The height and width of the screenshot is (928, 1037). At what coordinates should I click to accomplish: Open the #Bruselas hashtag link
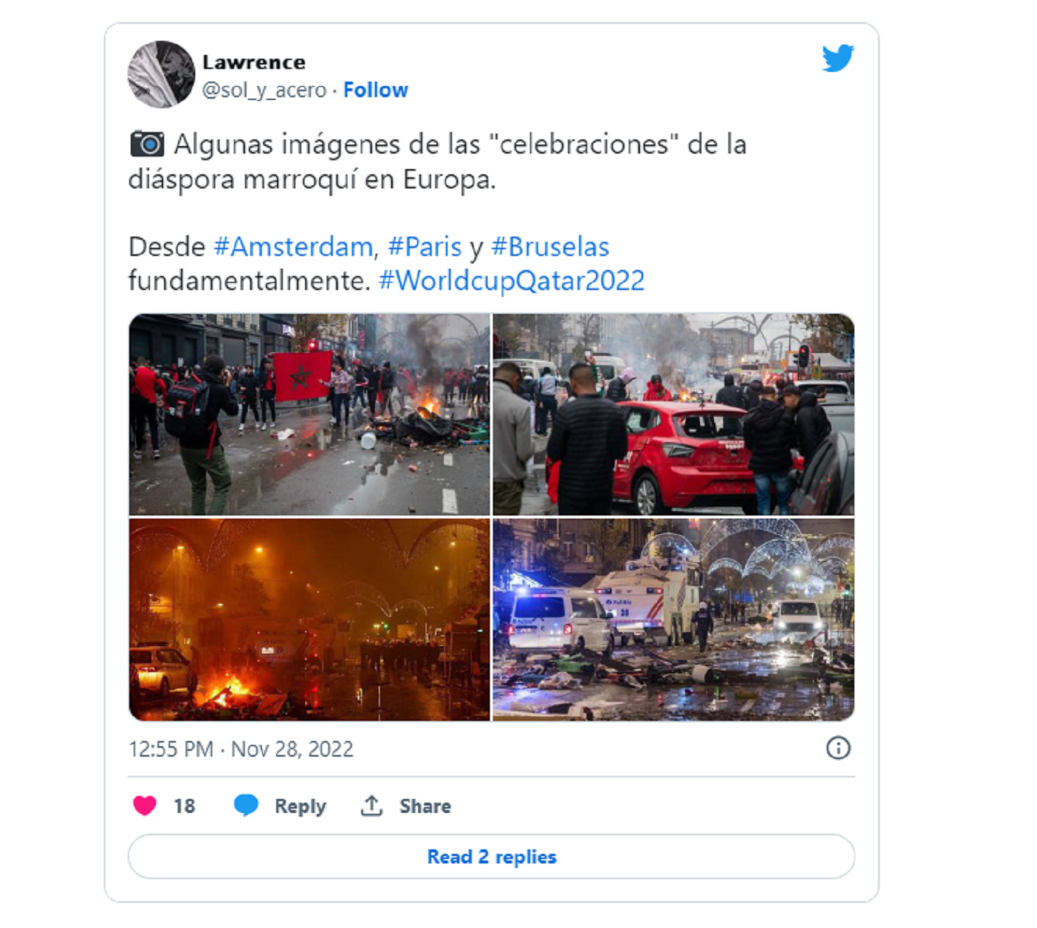(550, 246)
